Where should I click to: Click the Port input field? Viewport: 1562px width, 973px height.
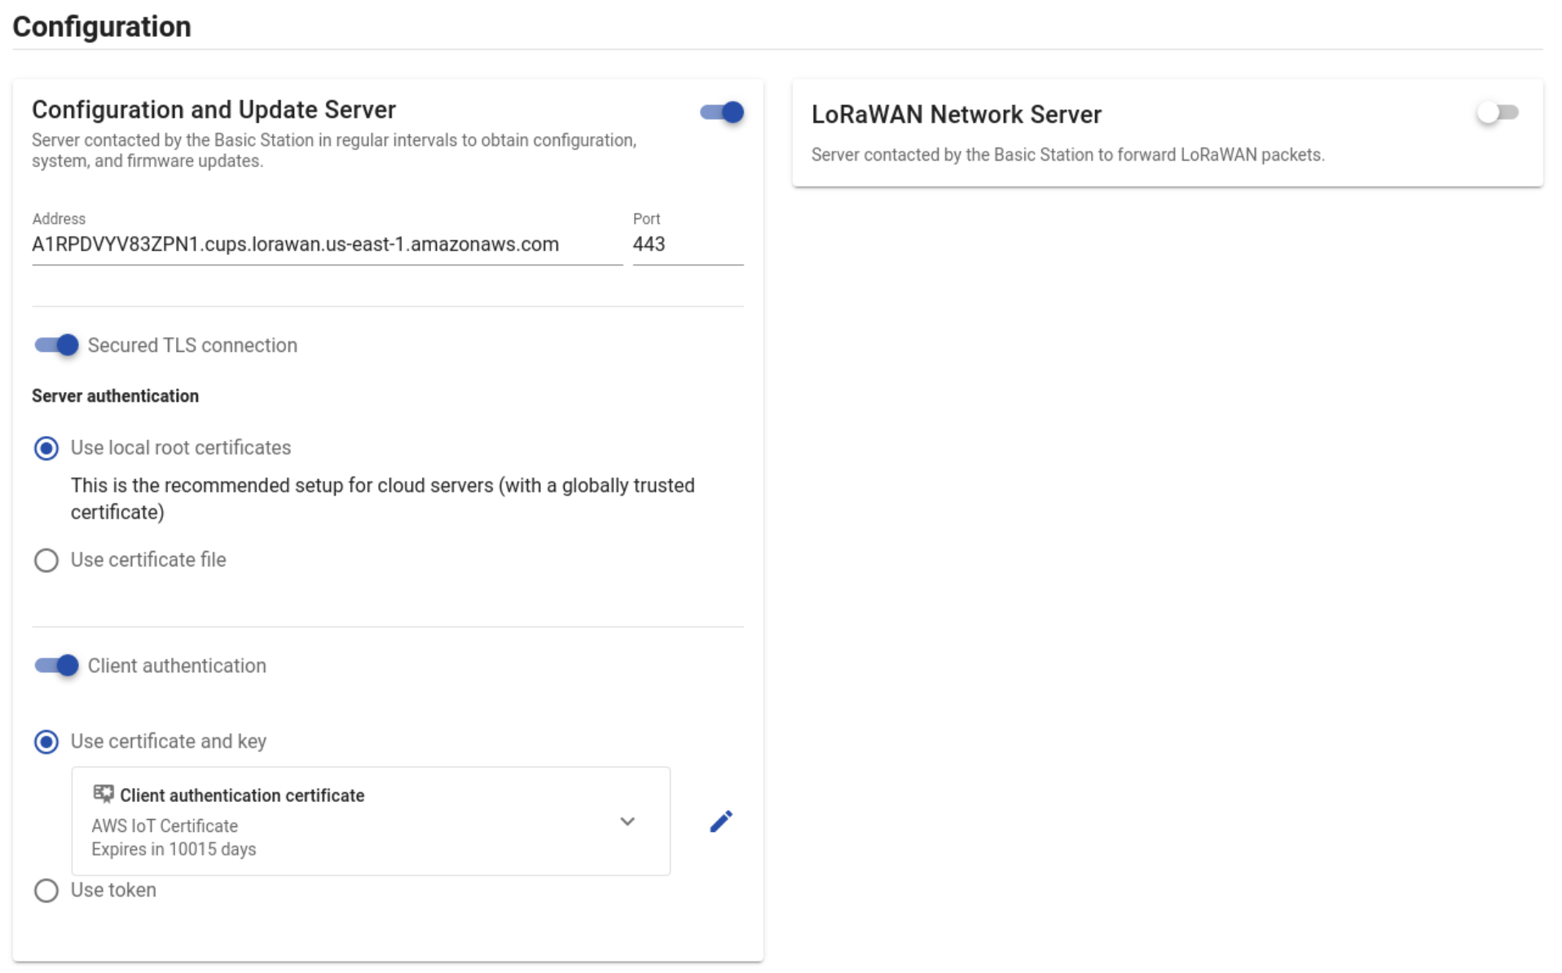687,244
